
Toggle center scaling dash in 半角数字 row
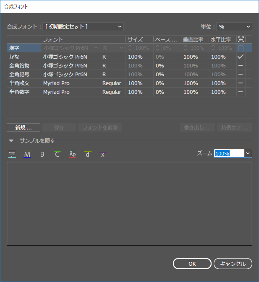tap(241, 92)
